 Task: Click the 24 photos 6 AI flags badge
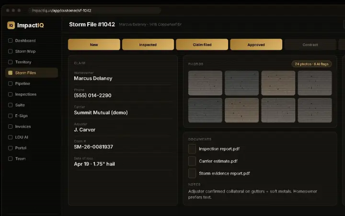click(x=311, y=64)
